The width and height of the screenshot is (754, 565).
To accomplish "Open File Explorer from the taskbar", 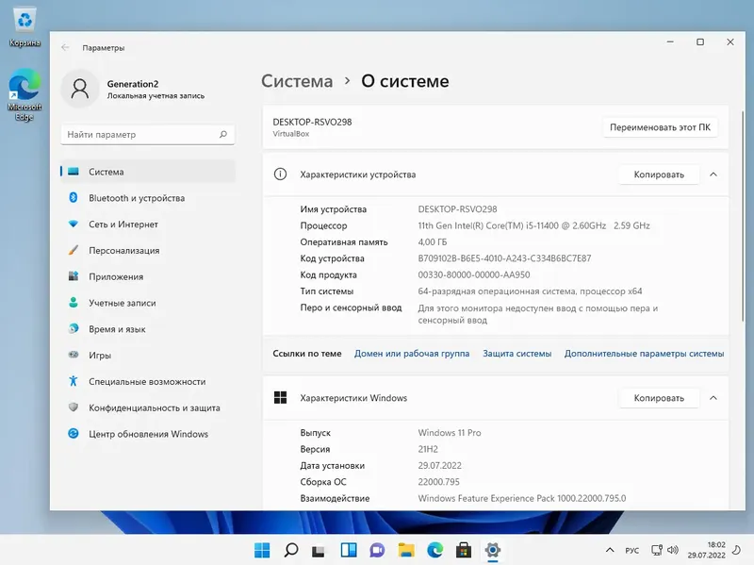I will coord(407,550).
